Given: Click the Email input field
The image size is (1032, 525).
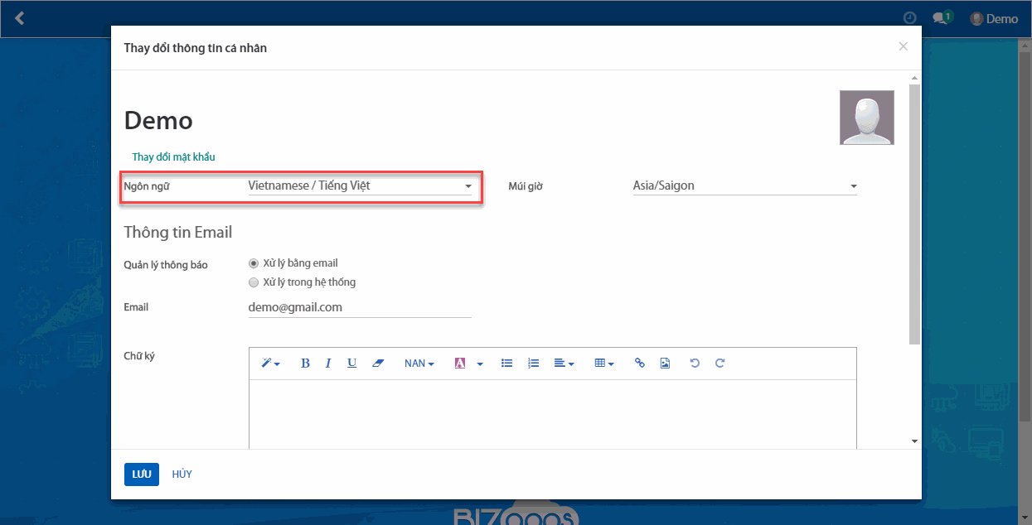Looking at the screenshot, I should pyautogui.click(x=360, y=307).
